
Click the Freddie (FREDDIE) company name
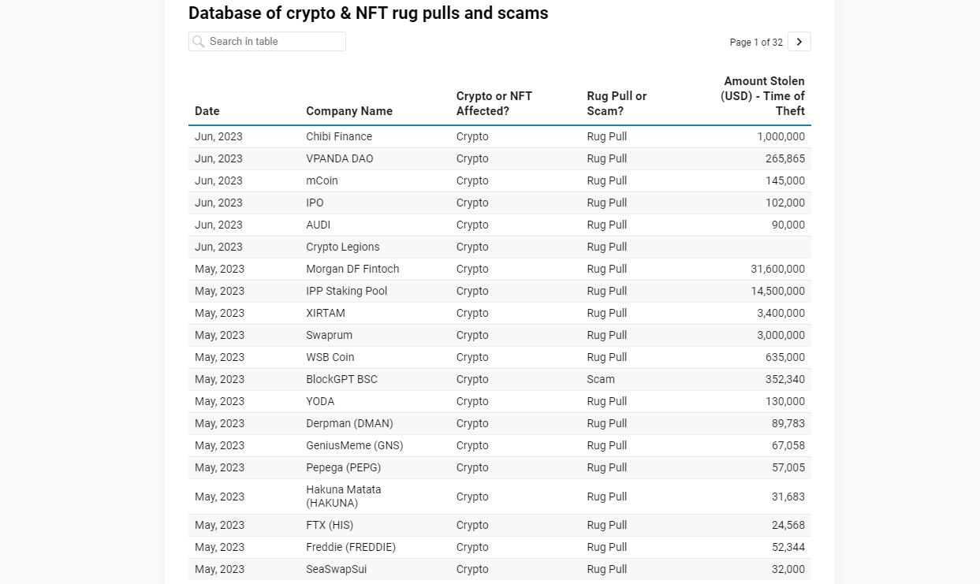tap(351, 547)
